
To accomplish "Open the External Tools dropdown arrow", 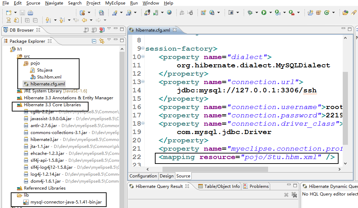I will point(298,13).
